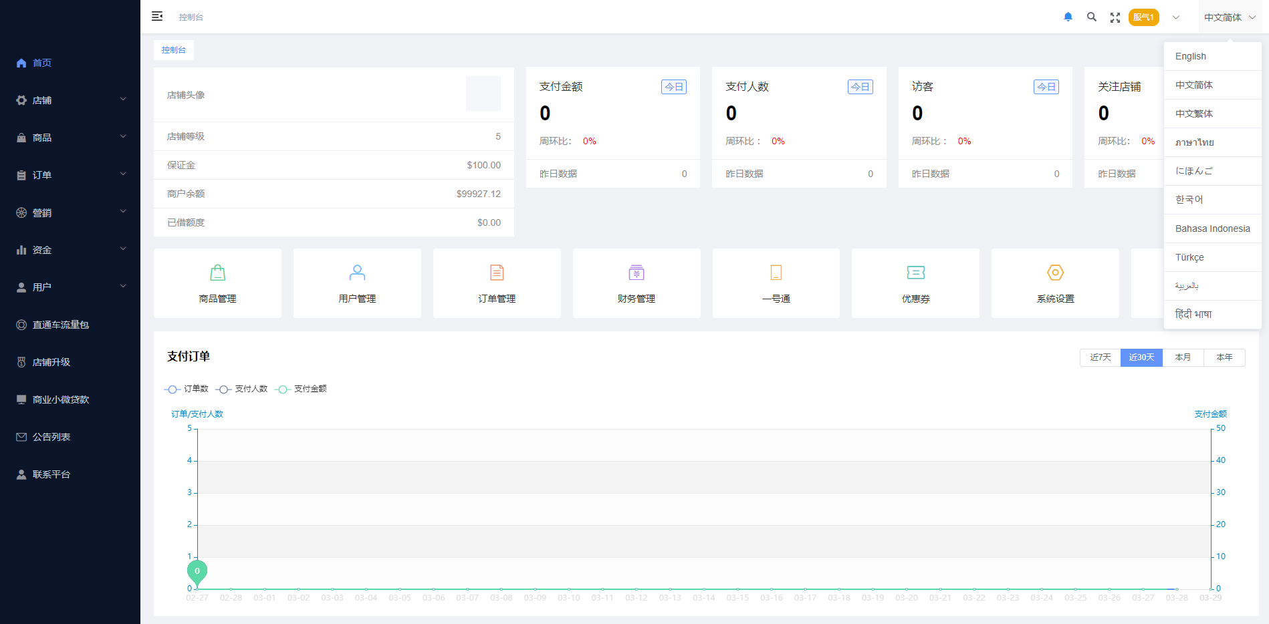Click the notification bell icon
The width and height of the screenshot is (1269, 624).
(1068, 17)
